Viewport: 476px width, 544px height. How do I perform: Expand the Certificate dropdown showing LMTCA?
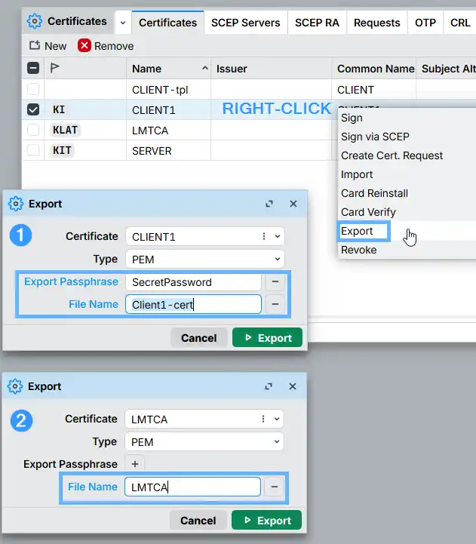coord(277,419)
